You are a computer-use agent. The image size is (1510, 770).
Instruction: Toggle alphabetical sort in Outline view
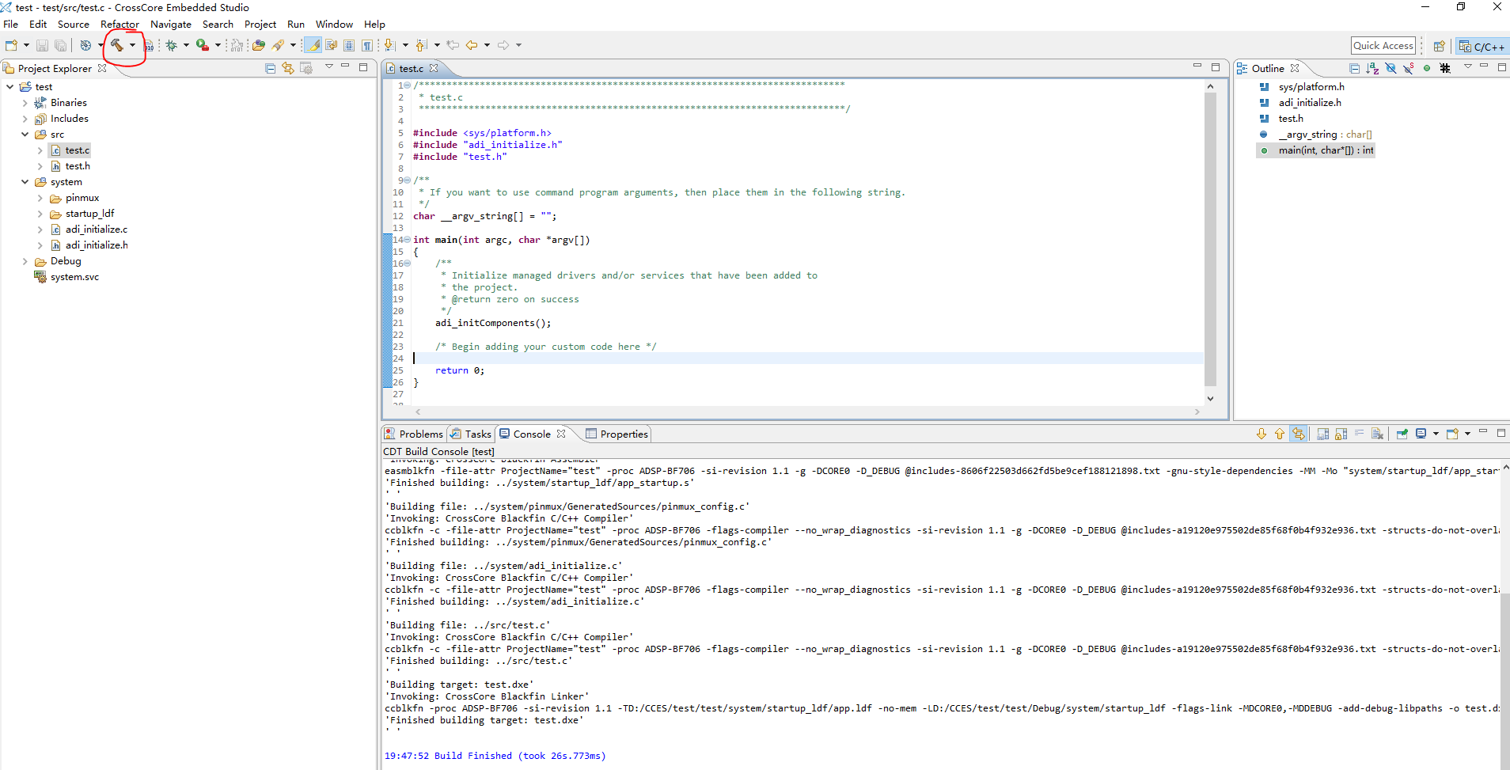(1372, 69)
